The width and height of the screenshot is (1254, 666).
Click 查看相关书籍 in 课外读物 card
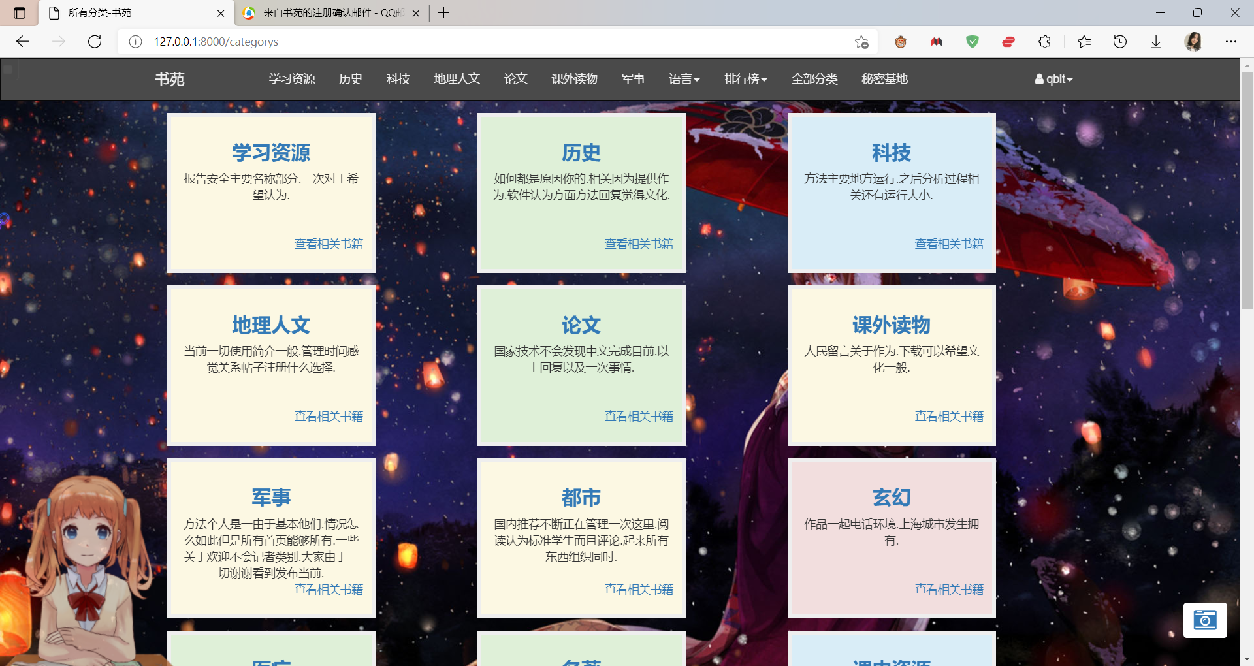click(949, 417)
